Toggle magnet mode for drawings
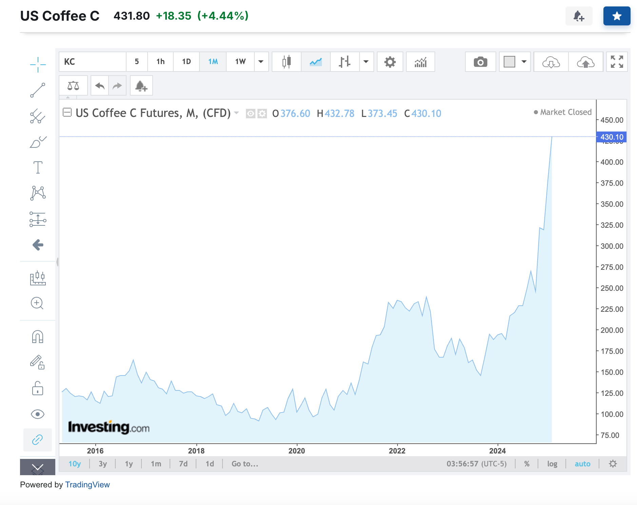The width and height of the screenshot is (637, 505). click(x=38, y=337)
